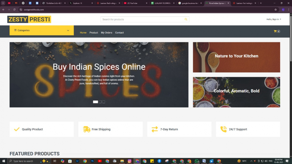The width and height of the screenshot is (292, 164).
Task: Open the clock and date in tray
Action: pyautogui.click(x=279, y=161)
